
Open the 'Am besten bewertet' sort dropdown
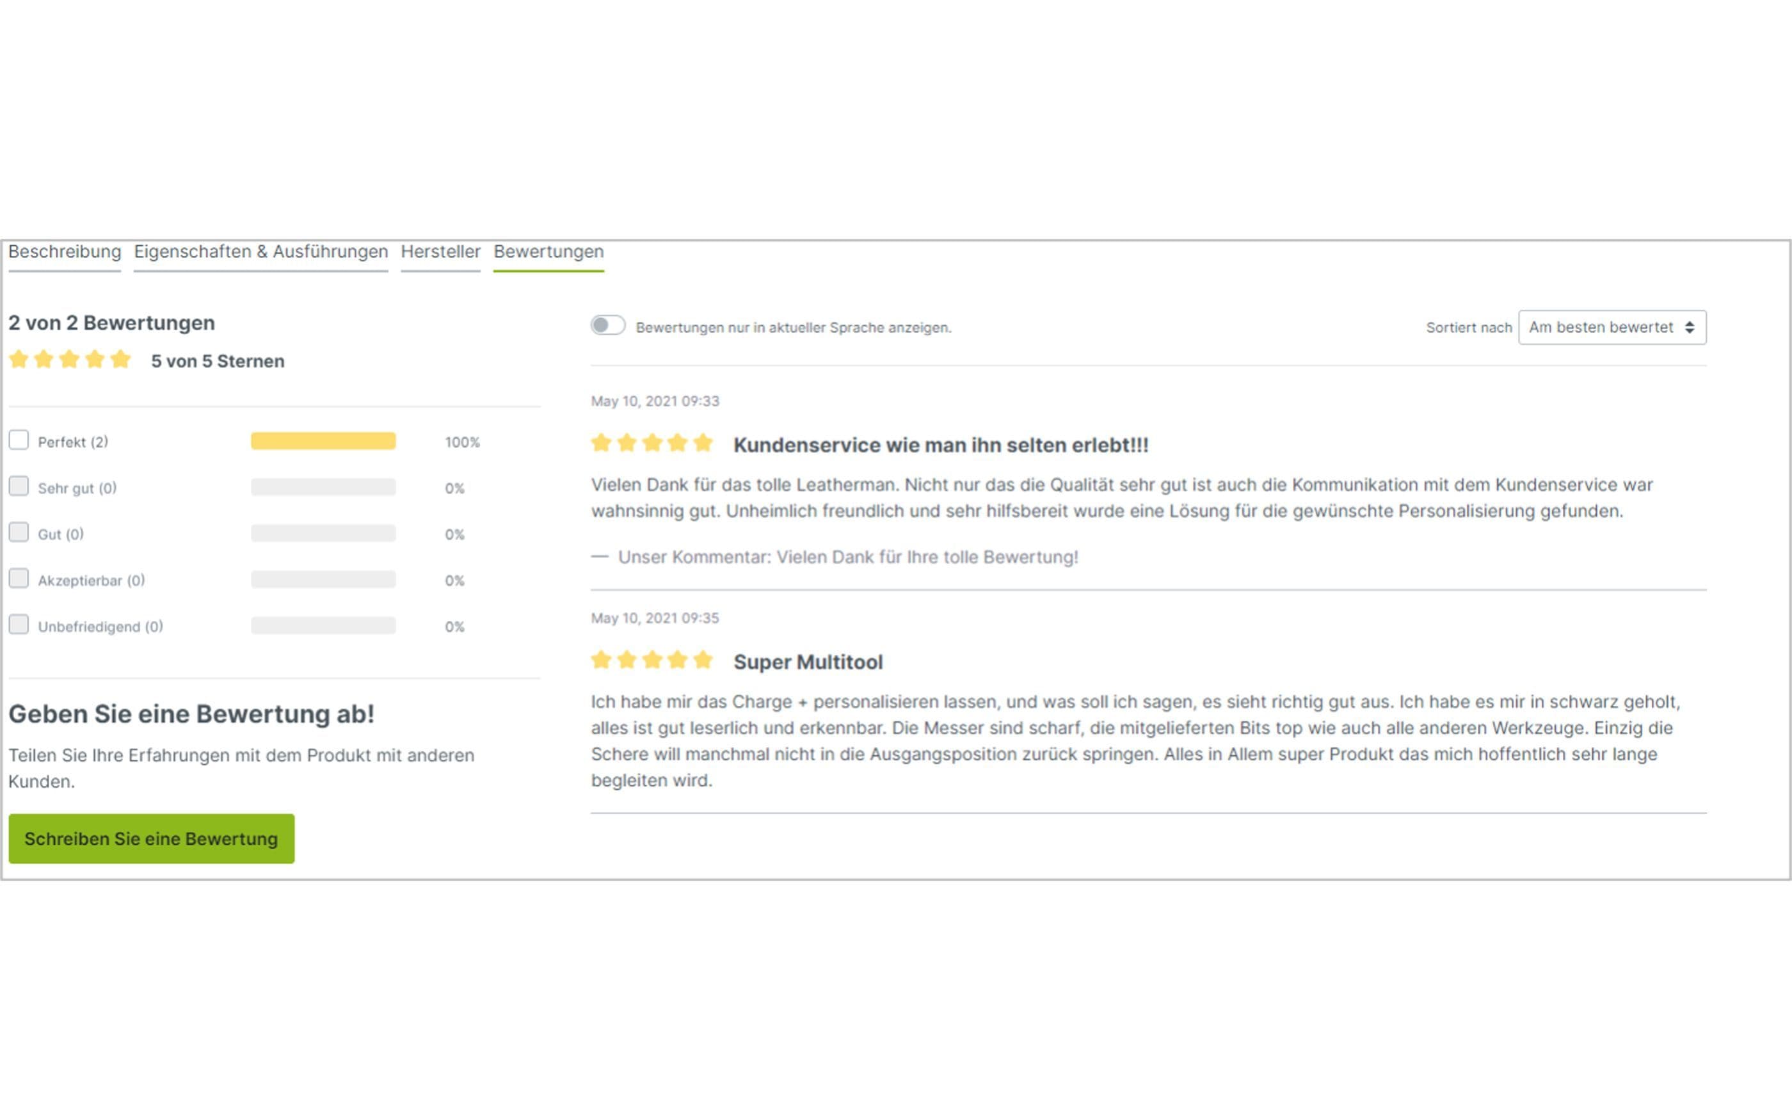point(1612,326)
